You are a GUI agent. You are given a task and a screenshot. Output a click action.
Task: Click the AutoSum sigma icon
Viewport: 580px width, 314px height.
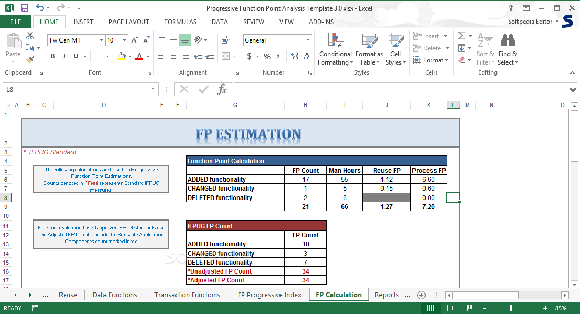pyautogui.click(x=462, y=36)
